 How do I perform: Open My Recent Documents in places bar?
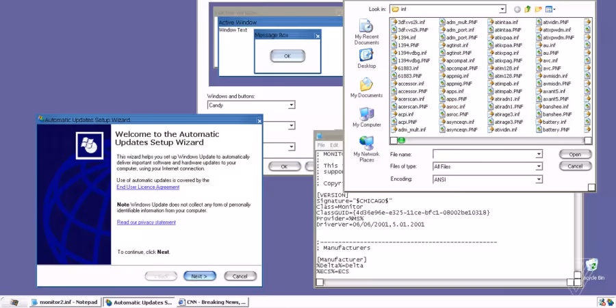coord(366,31)
